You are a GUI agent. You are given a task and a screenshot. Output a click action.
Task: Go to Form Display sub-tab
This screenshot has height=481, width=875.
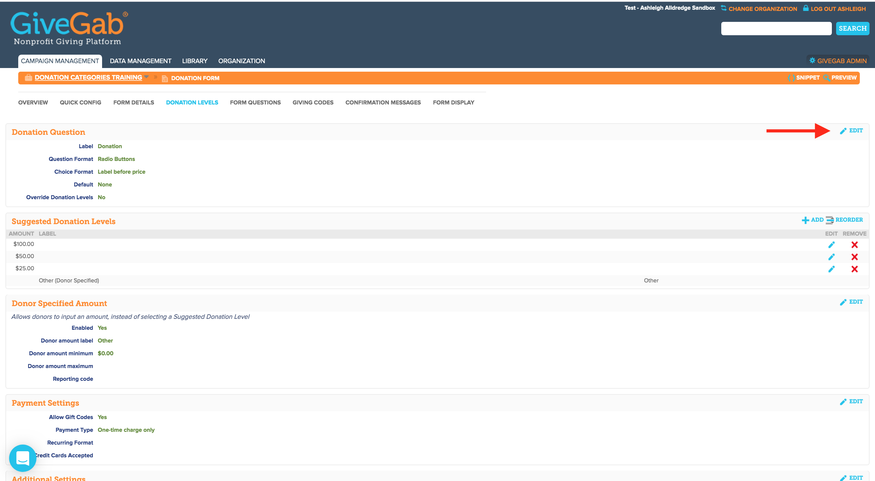pyautogui.click(x=454, y=103)
